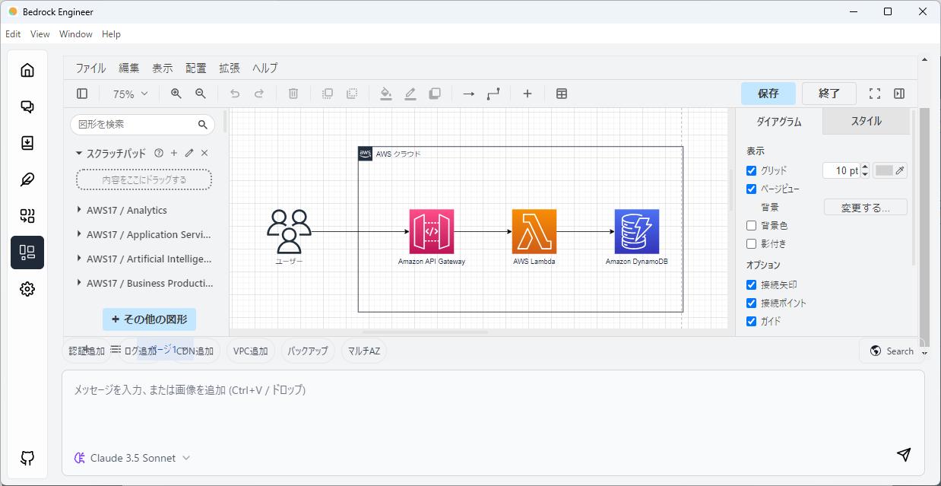The height and width of the screenshot is (486, 941).
Task: Select the highlighted diagram generator sidebar icon
Action: pos(27,253)
